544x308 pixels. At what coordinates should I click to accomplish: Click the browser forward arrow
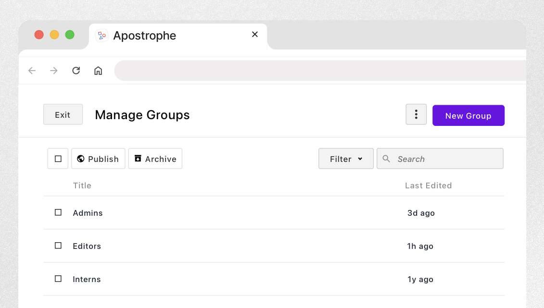(x=54, y=71)
